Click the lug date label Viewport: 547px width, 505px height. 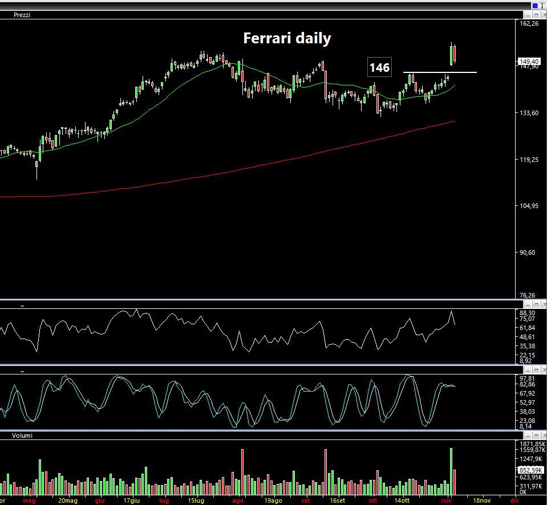point(164,501)
